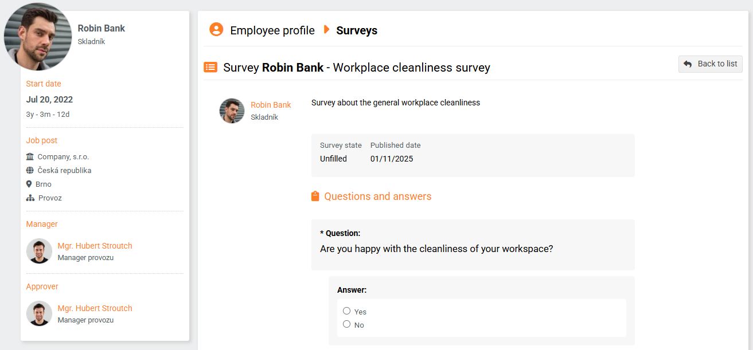Select the No radio button
The width and height of the screenshot is (753, 350).
coord(346,324)
